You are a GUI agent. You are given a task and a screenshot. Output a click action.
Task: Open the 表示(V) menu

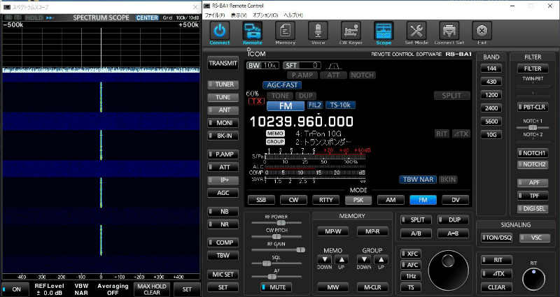(x=239, y=15)
